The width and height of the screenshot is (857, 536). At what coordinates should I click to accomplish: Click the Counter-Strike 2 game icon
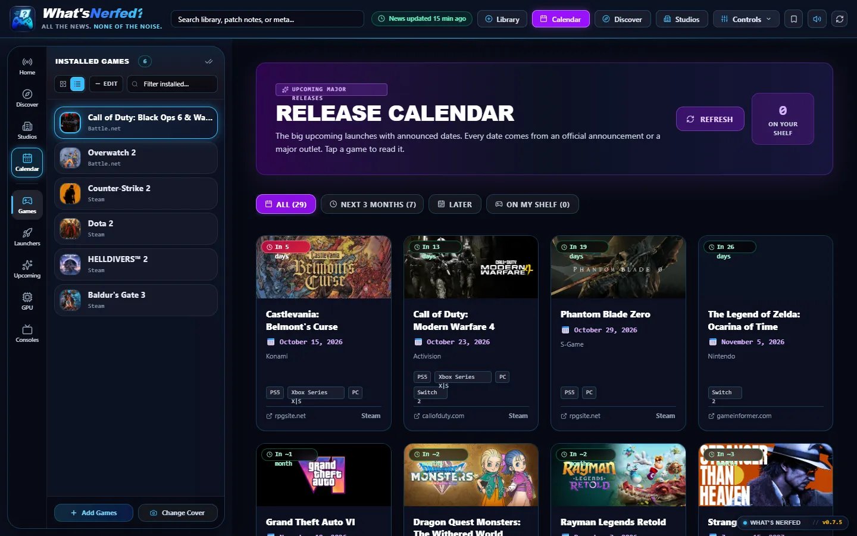(70, 194)
